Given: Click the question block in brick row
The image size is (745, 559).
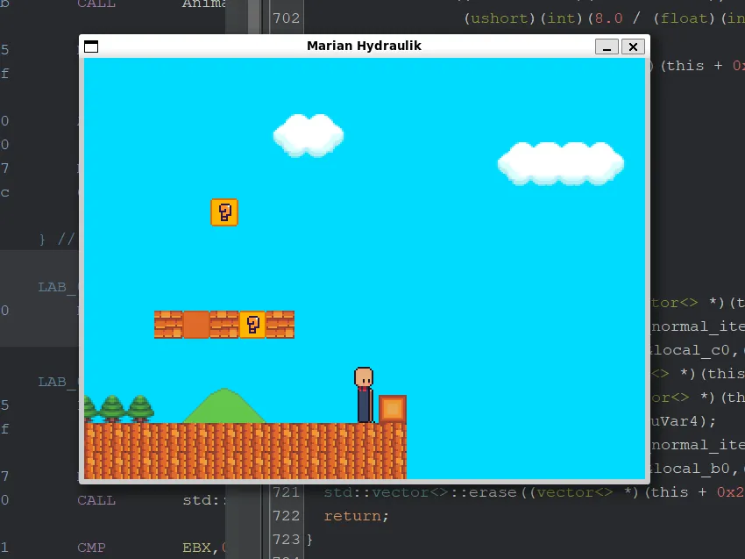Looking at the screenshot, I should pos(252,325).
